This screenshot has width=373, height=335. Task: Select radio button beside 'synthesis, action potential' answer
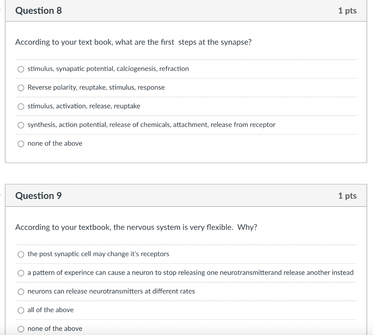[x=21, y=125]
